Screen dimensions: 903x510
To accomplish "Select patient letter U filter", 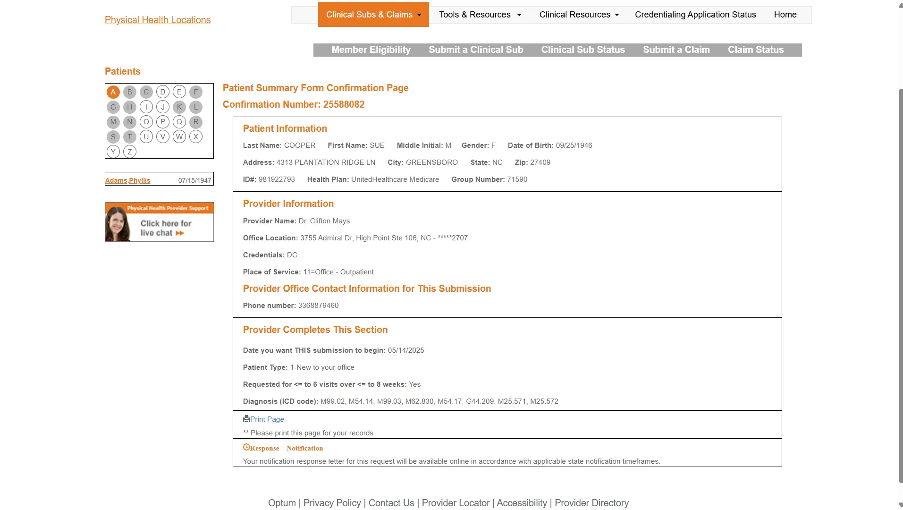I will coord(146,137).
